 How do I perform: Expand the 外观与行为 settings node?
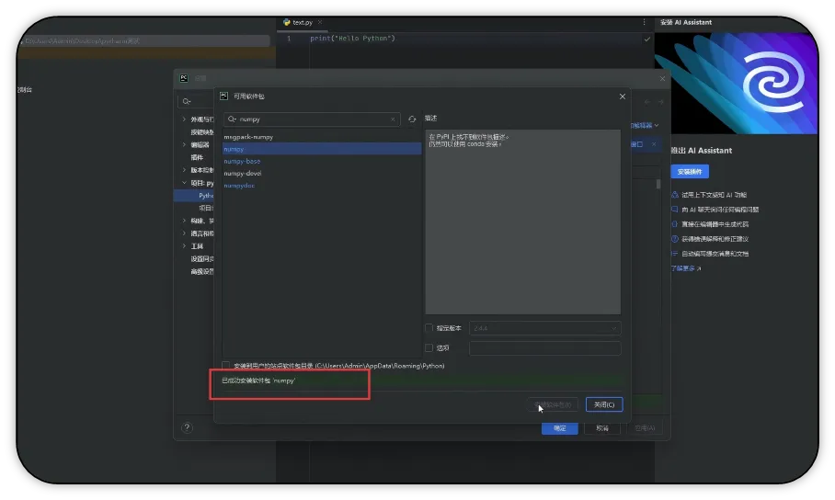pyautogui.click(x=184, y=119)
